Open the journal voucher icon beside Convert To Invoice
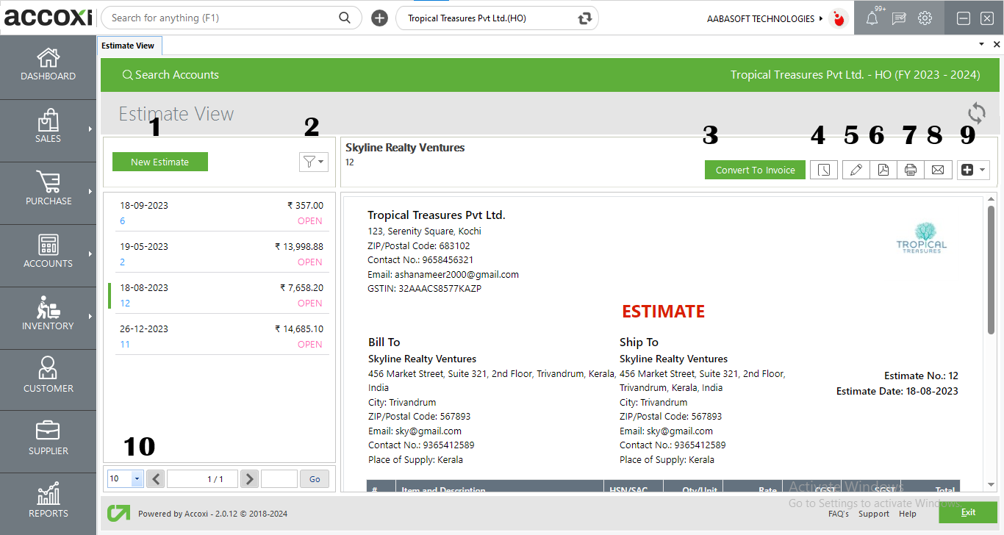 [x=824, y=169]
